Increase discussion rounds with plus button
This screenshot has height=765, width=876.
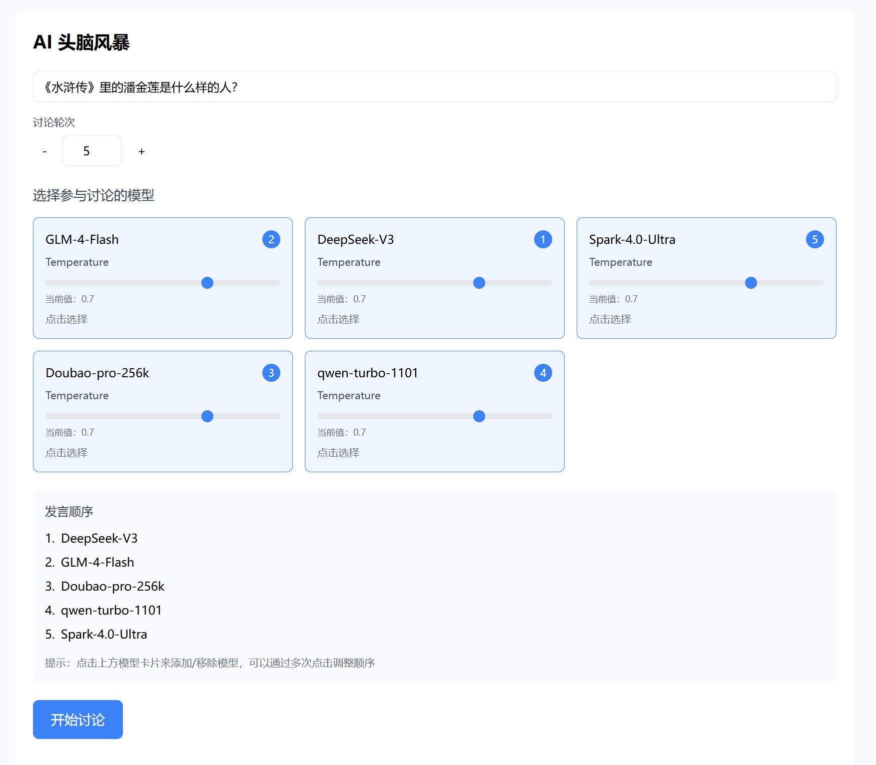coord(141,151)
